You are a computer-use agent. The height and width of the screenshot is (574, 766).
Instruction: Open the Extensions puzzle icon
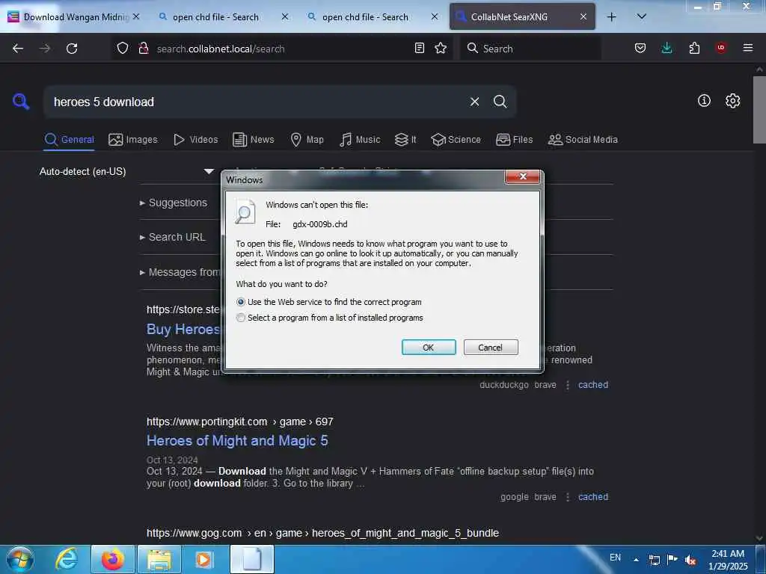694,48
